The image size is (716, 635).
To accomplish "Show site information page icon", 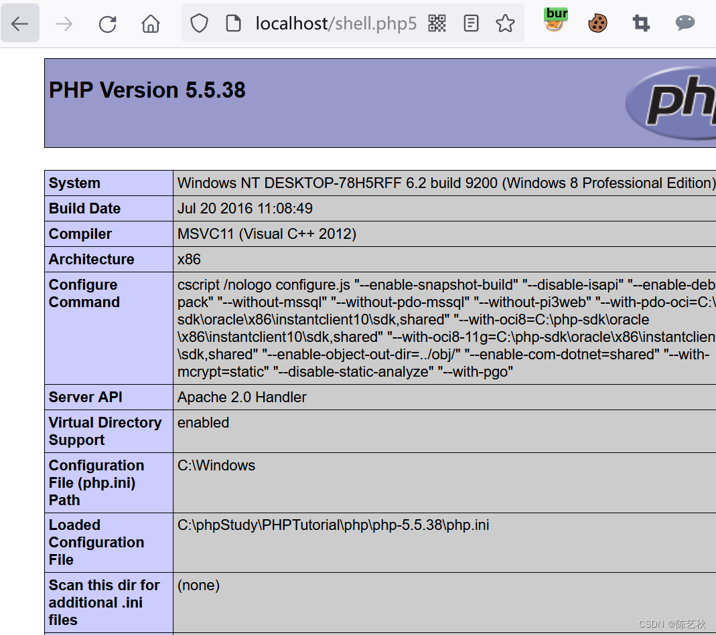I will tap(233, 23).
